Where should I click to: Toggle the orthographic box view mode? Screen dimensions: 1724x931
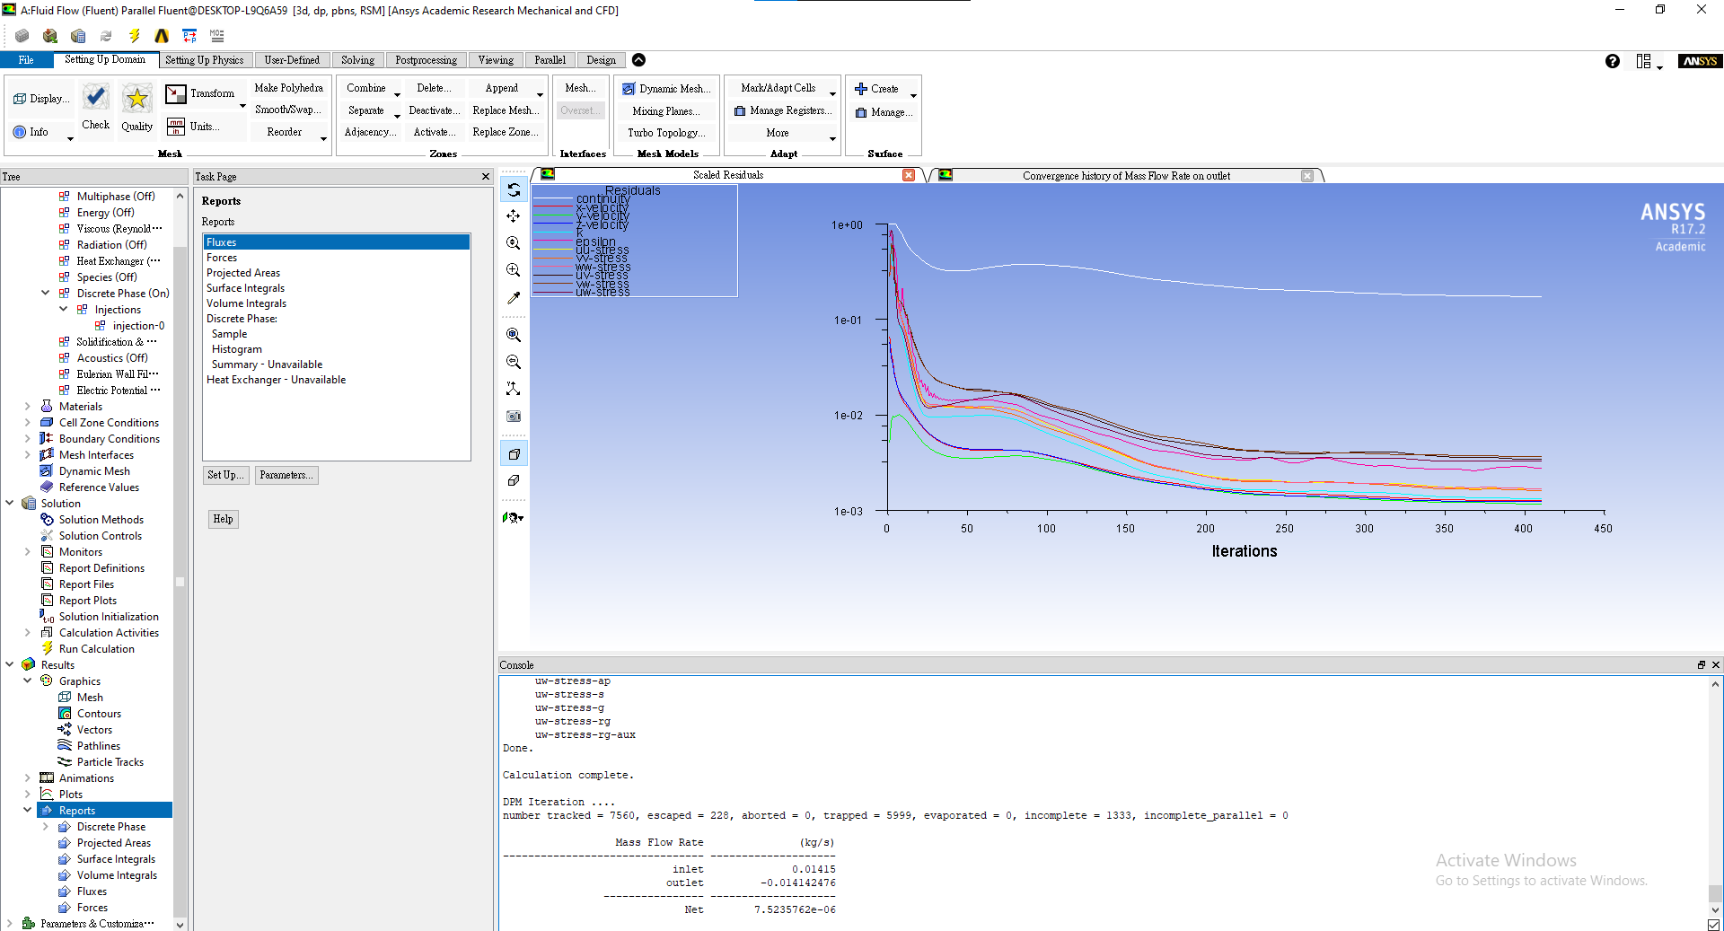click(x=514, y=481)
